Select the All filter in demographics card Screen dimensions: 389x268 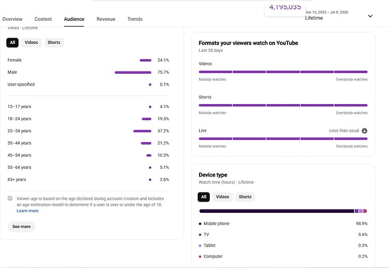pyautogui.click(x=12, y=43)
